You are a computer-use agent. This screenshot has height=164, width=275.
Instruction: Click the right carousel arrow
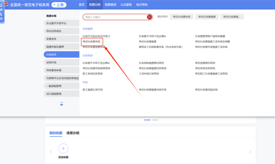[x=250, y=151]
